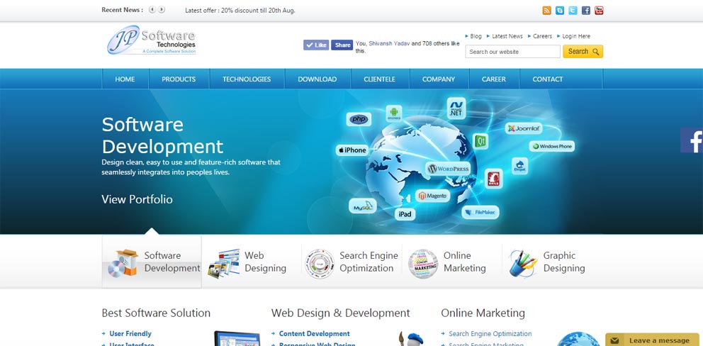
Task: Open the Login Here link
Action: point(576,36)
